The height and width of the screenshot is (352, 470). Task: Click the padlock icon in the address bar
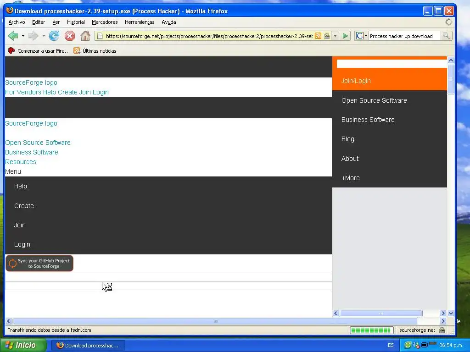pyautogui.click(x=327, y=36)
